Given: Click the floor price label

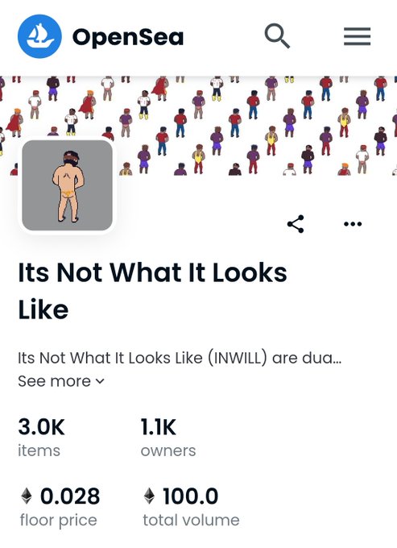Looking at the screenshot, I should (x=58, y=520).
